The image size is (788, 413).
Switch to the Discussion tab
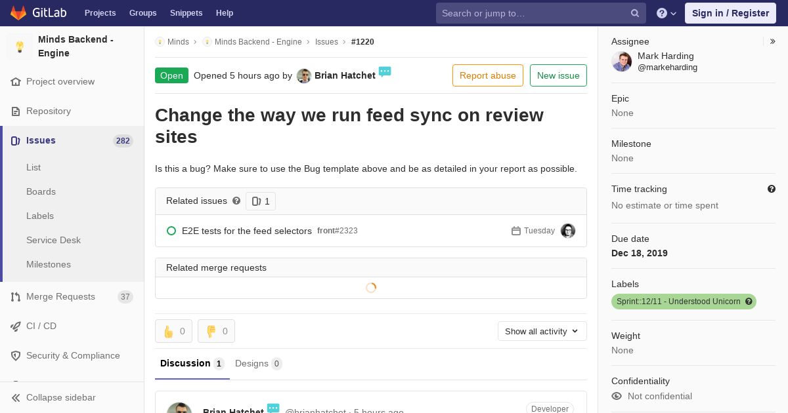click(x=192, y=364)
